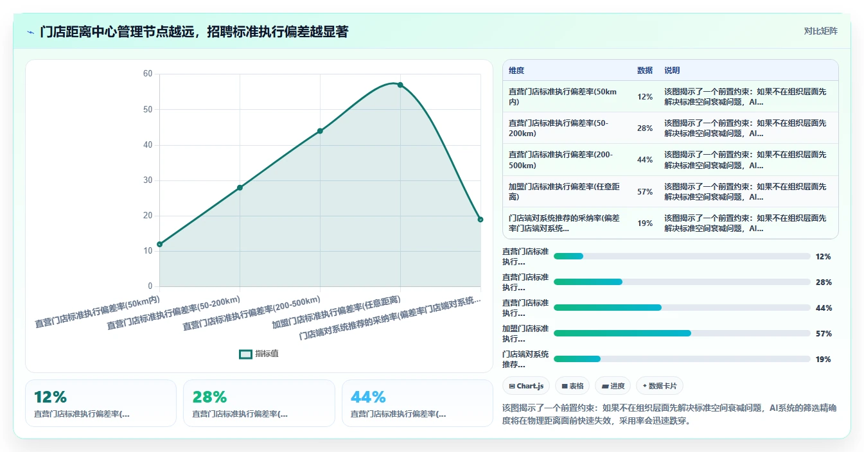Click the 12% value in the table
Image resolution: width=864 pixels, height=452 pixels.
coord(645,97)
